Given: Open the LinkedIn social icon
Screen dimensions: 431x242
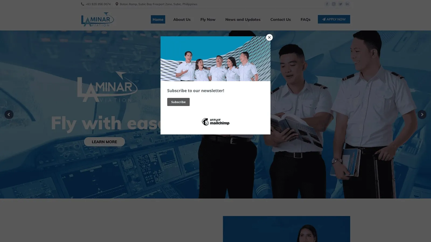Looking at the screenshot, I should click(347, 4).
